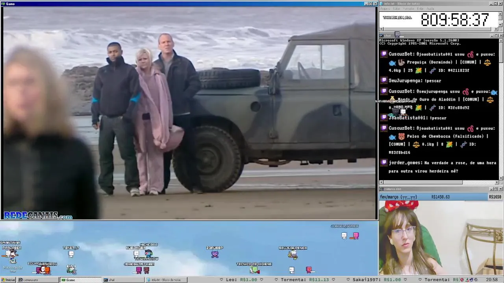Click the ID #4211823f text in chat
Viewport: 504px width, 283px height.
454,70
